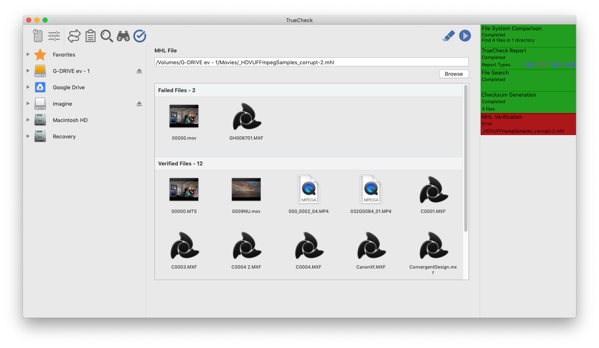Expand the Recovery tree item
The image size is (599, 348).
(x=28, y=136)
